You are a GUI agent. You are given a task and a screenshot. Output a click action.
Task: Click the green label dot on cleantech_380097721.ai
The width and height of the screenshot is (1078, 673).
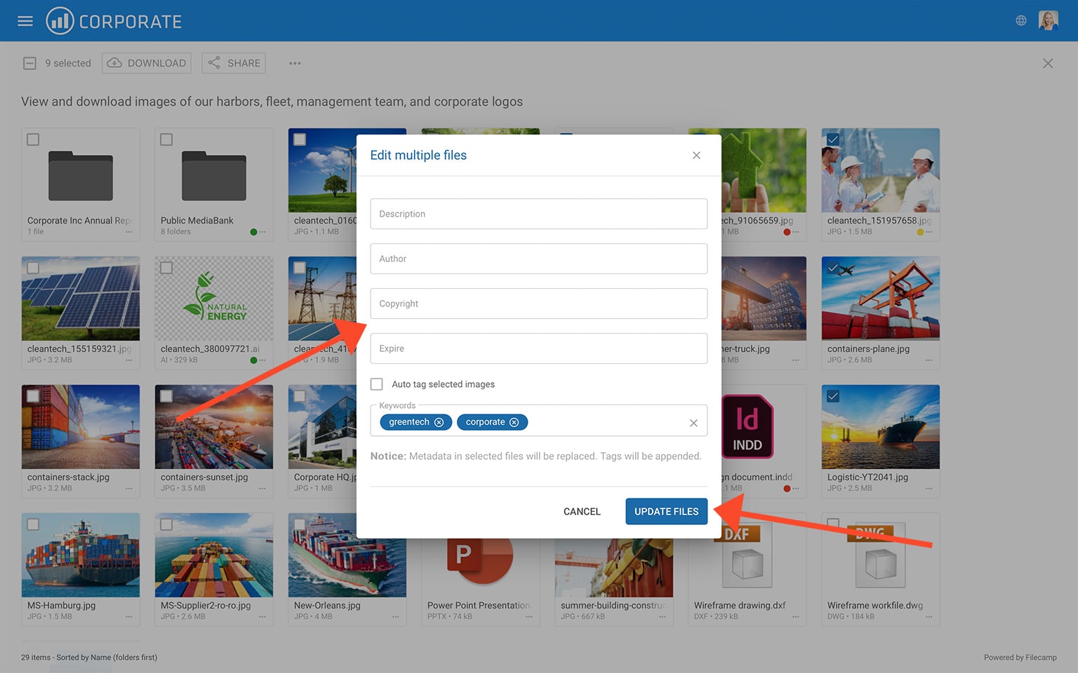[253, 360]
